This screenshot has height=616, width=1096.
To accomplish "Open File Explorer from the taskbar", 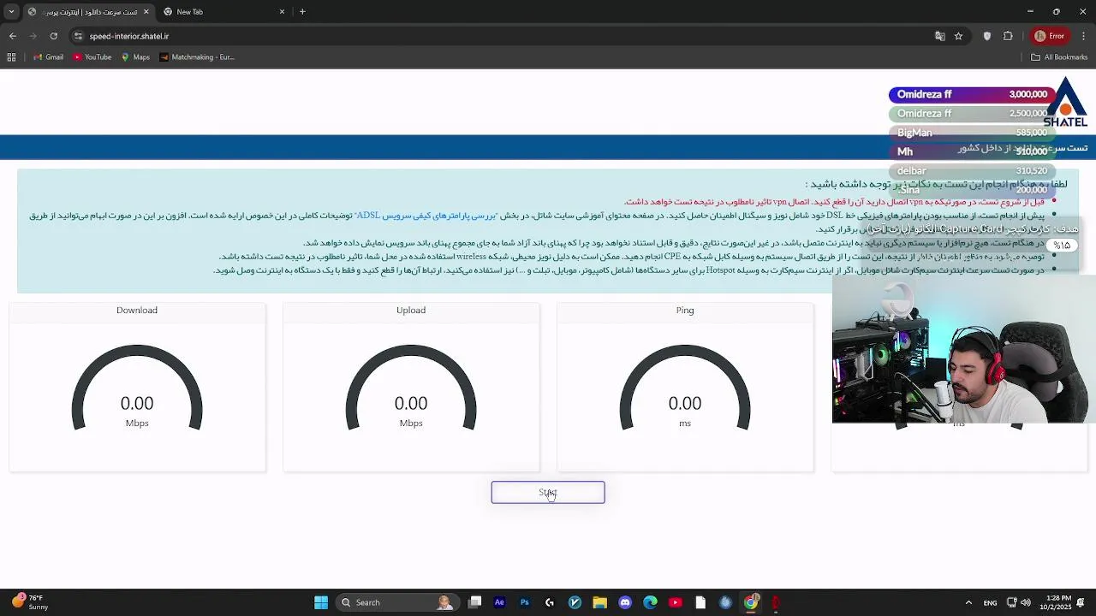I will (x=599, y=602).
